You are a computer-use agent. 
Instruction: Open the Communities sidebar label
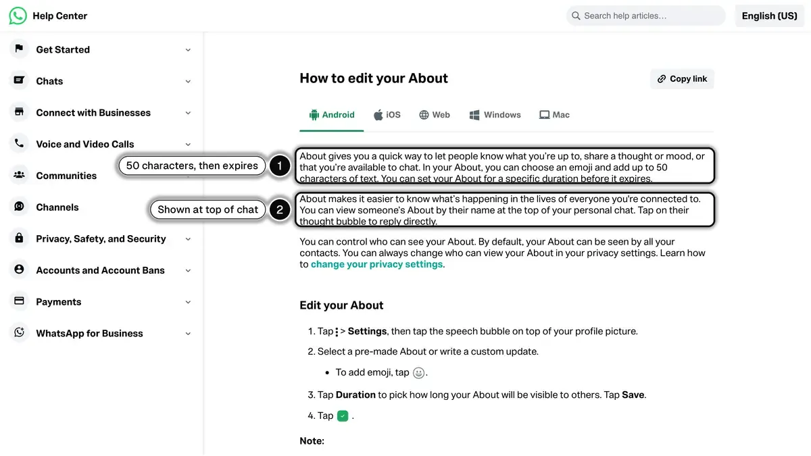66,176
